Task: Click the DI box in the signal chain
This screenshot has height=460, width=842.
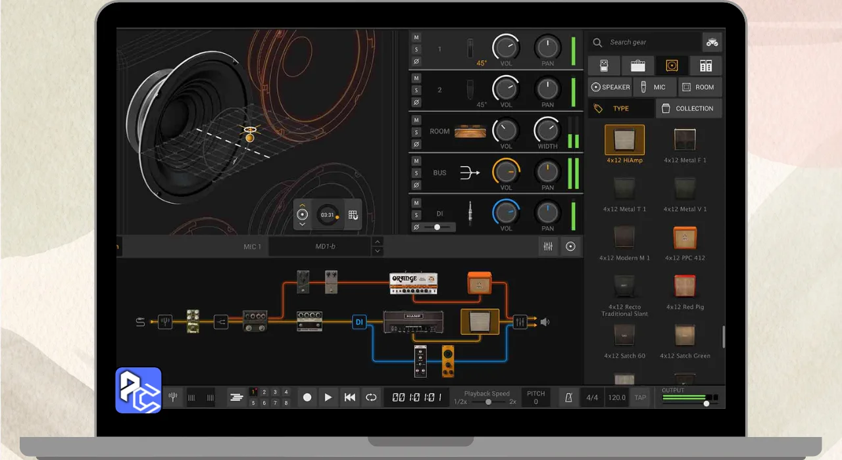Action: (x=359, y=322)
